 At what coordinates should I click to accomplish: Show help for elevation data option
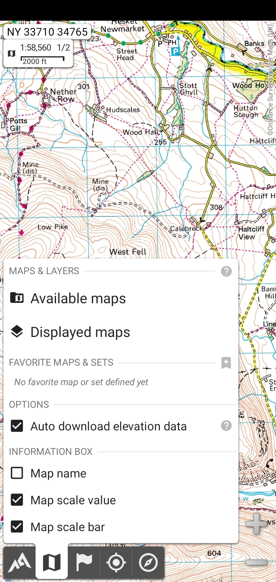pyautogui.click(x=226, y=426)
